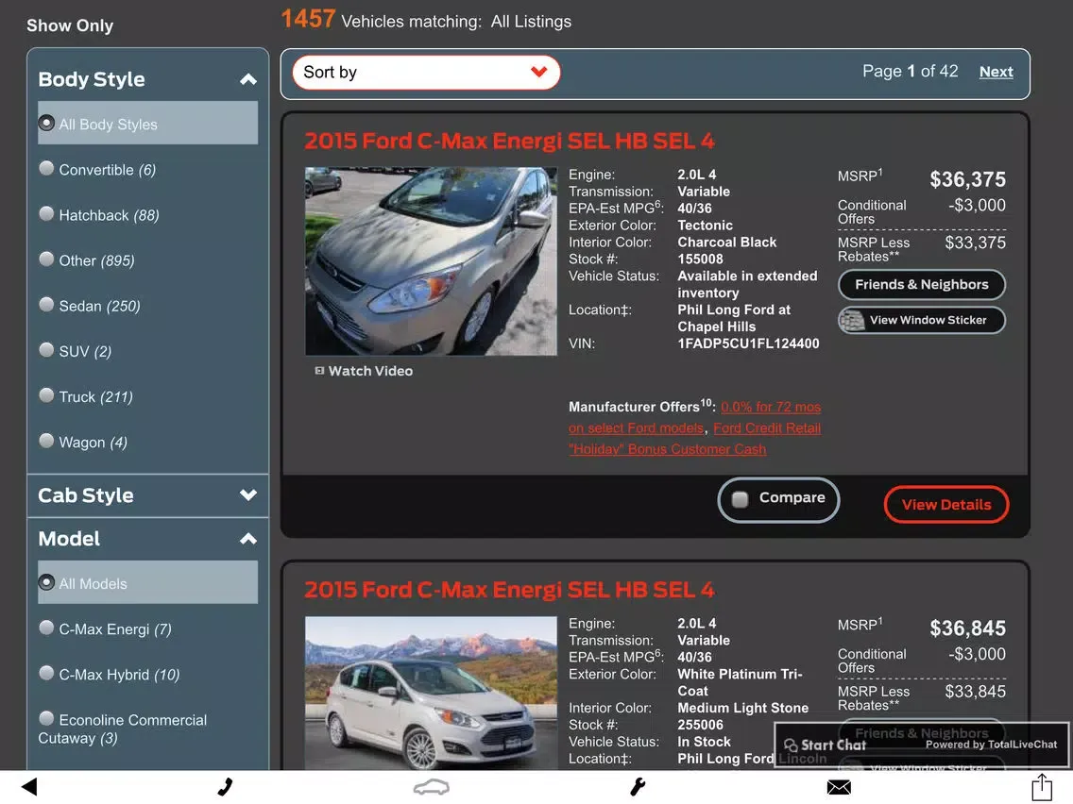Click the 1457 vehicles count

(308, 19)
